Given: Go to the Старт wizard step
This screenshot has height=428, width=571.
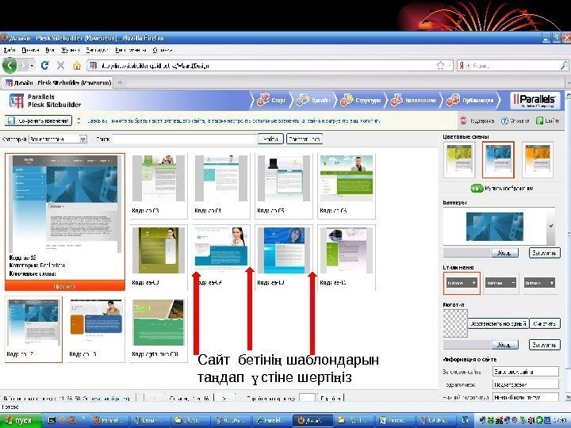Looking at the screenshot, I should [x=271, y=100].
